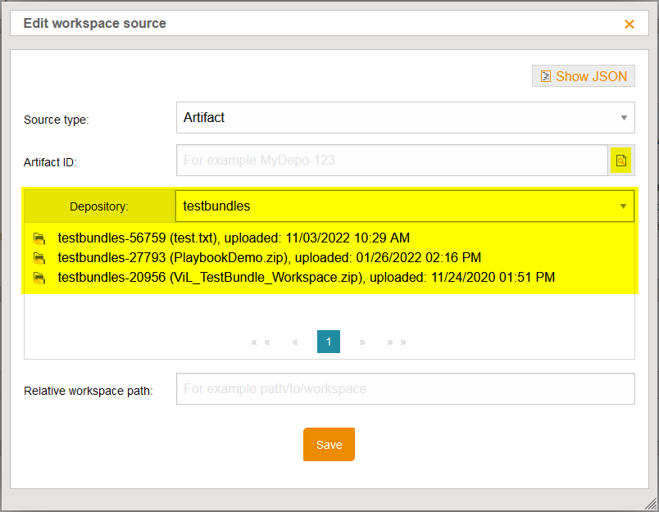Go to next page with right arrow
659x512 pixels.
[362, 342]
